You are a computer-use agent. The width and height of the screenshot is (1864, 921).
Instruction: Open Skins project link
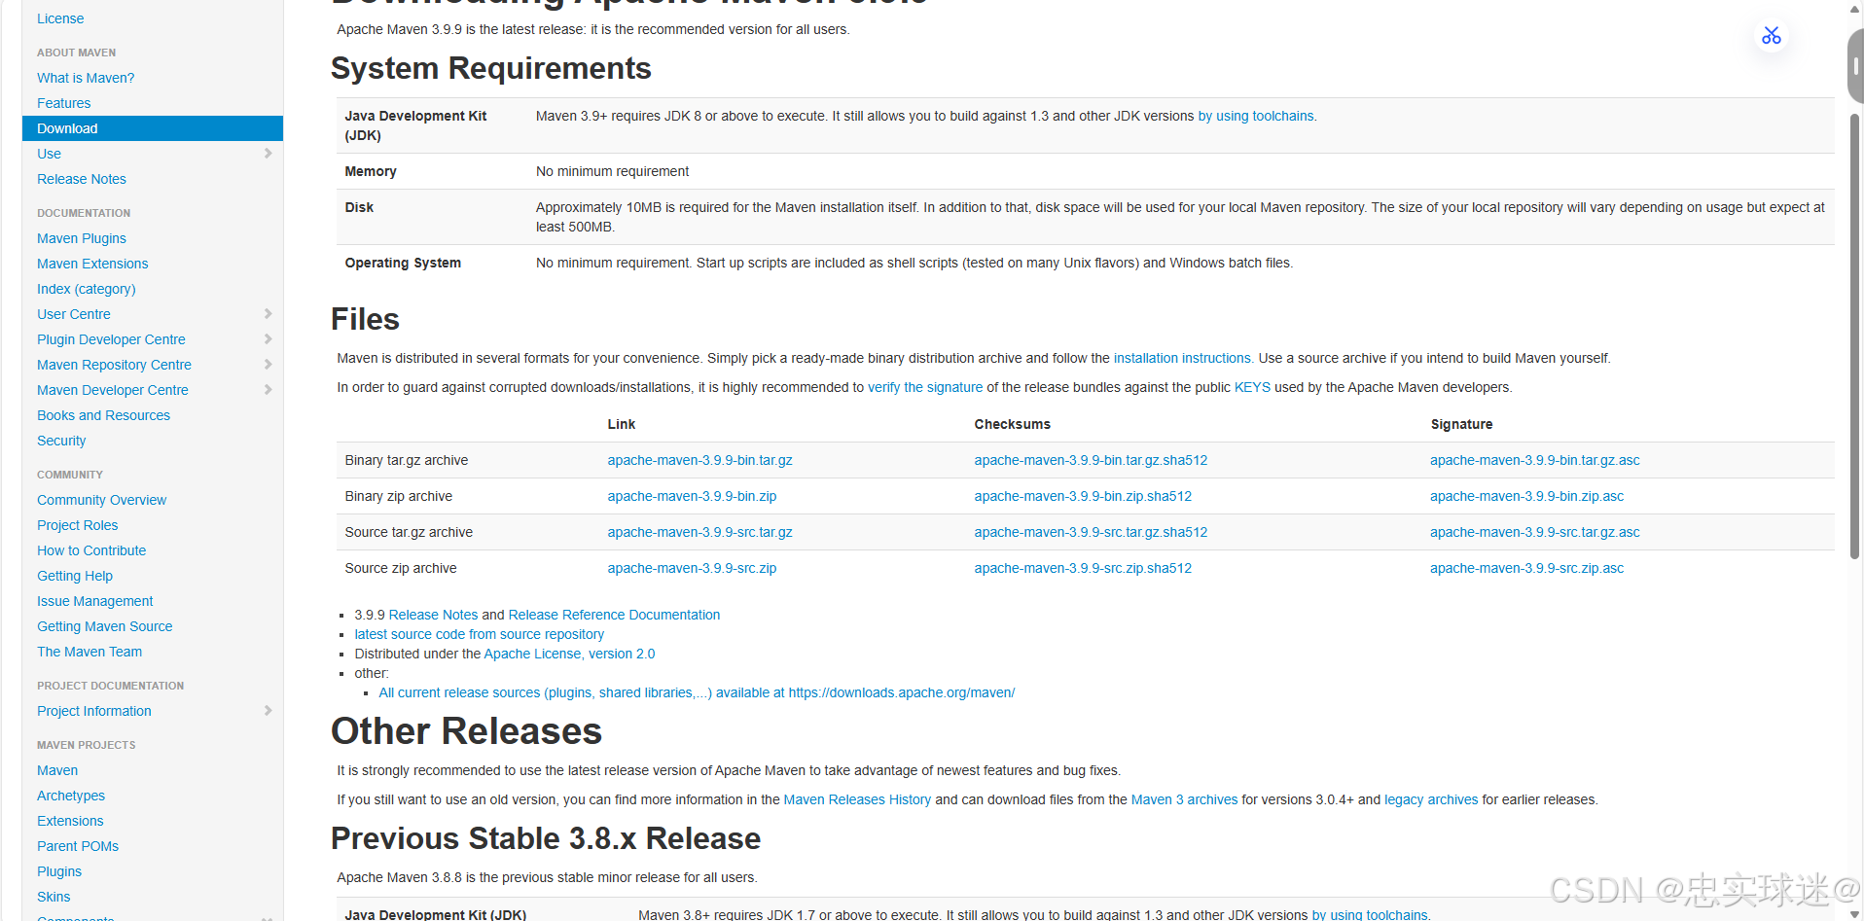click(x=54, y=897)
